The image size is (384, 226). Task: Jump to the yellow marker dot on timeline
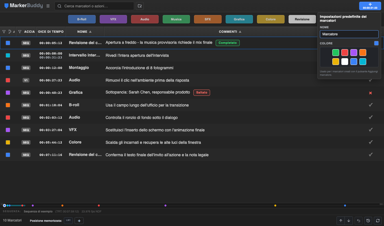click(x=275, y=205)
